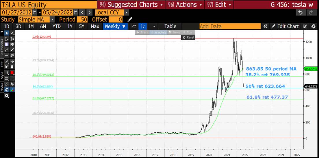The height and width of the screenshot is (158, 319).
Task: Select the 3D range tab
Action: click(x=18, y=26)
